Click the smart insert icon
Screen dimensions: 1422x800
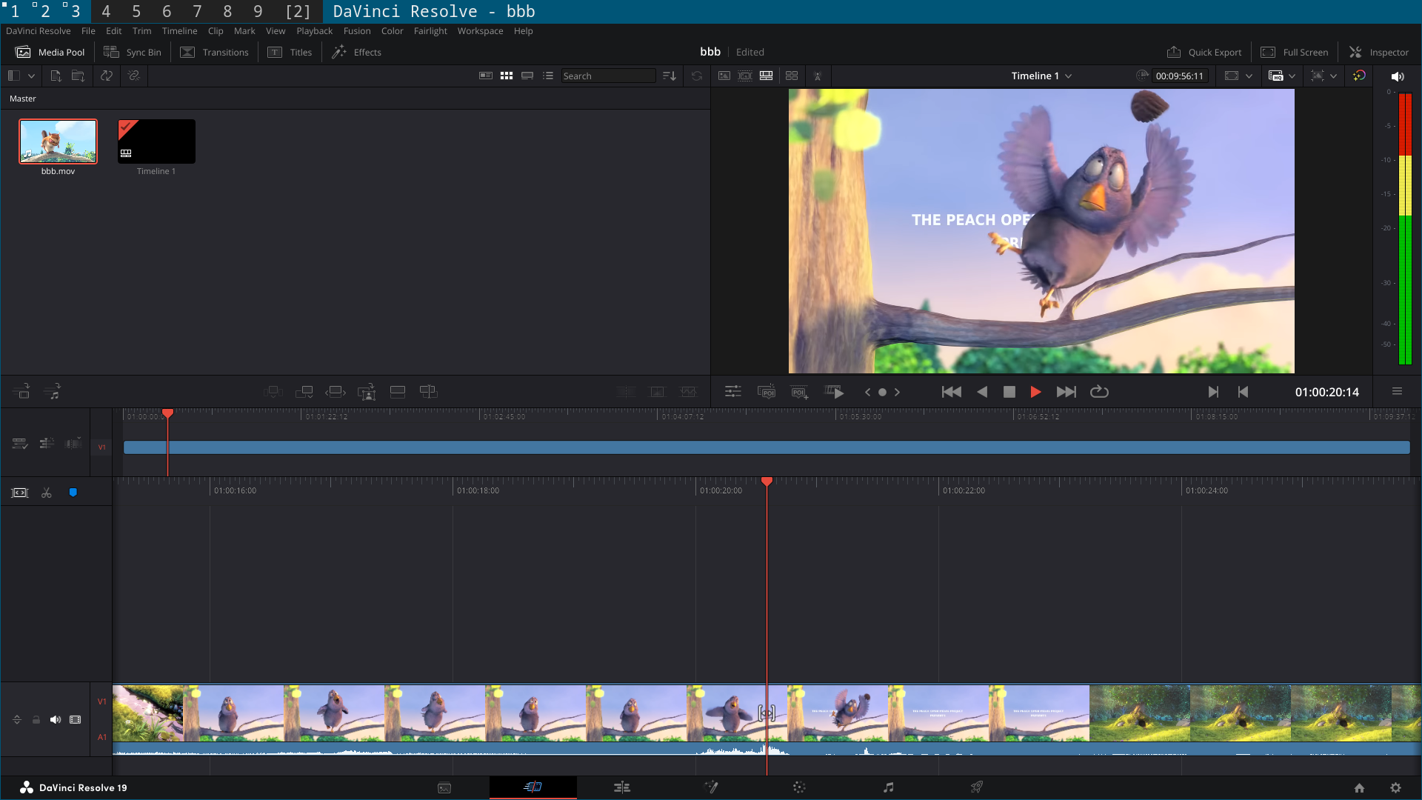[x=273, y=391]
